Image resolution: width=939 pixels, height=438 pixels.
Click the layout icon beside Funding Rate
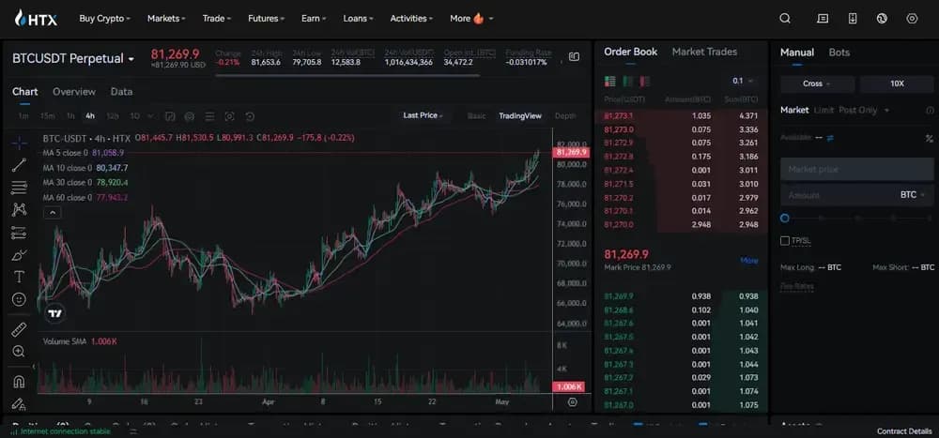(x=575, y=57)
